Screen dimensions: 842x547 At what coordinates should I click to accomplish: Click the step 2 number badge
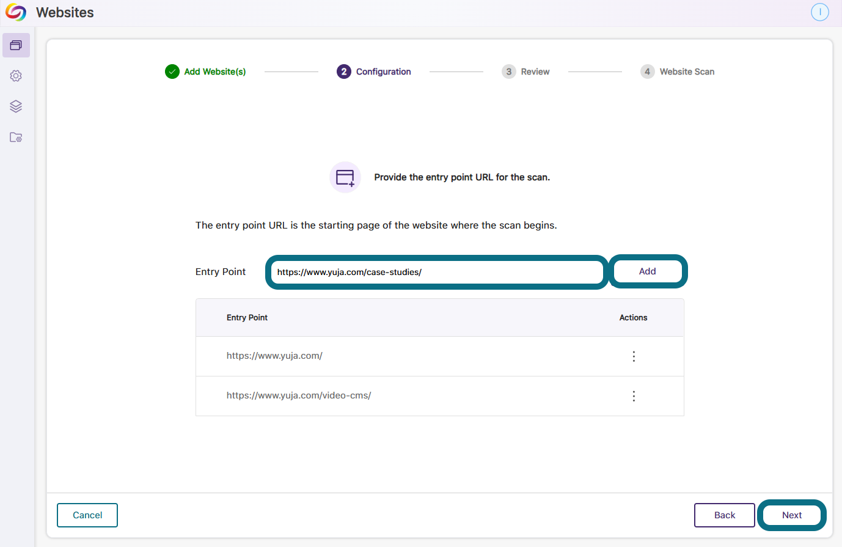tap(344, 72)
